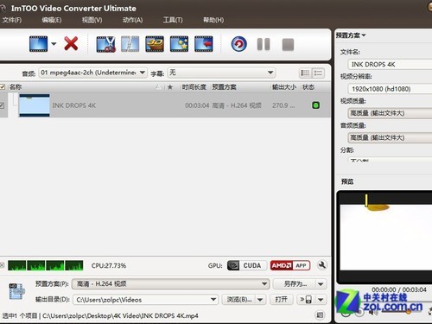Click the 00:03:04 duration cell
Screen dimensions: 432x324
pyautogui.click(x=197, y=105)
